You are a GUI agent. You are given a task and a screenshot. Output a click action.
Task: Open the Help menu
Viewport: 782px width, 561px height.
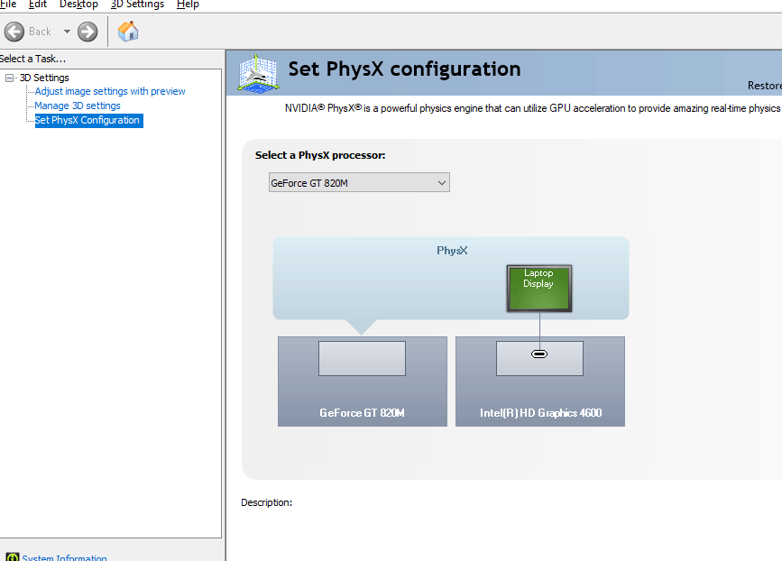tap(188, 5)
